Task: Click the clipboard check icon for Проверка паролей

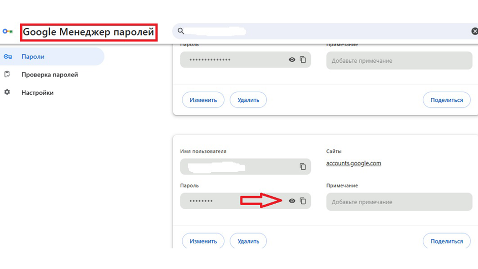Action: pyautogui.click(x=7, y=74)
